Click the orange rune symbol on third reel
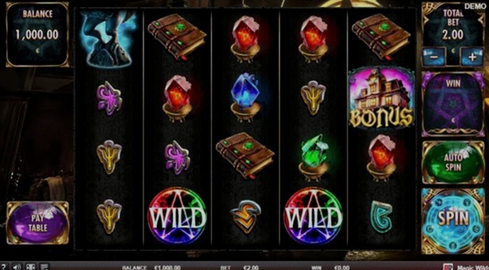Viewport: 489px width, 270px height. 245,216
